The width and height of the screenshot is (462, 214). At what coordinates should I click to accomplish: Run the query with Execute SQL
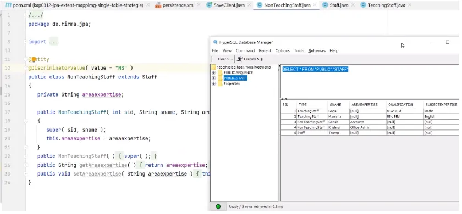coord(250,59)
